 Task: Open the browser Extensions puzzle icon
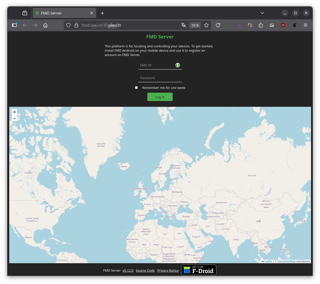pos(261,25)
